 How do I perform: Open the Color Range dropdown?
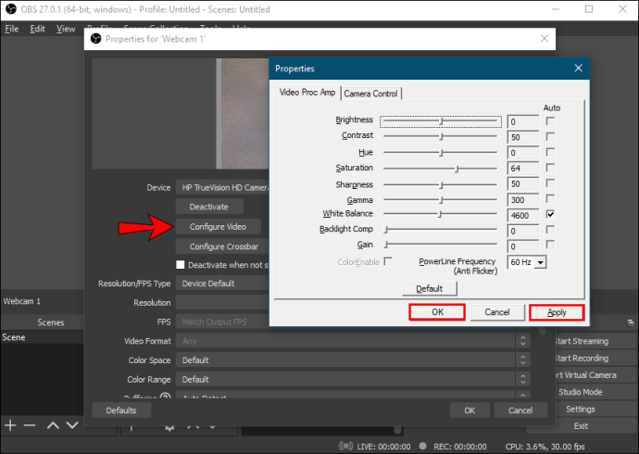point(353,379)
